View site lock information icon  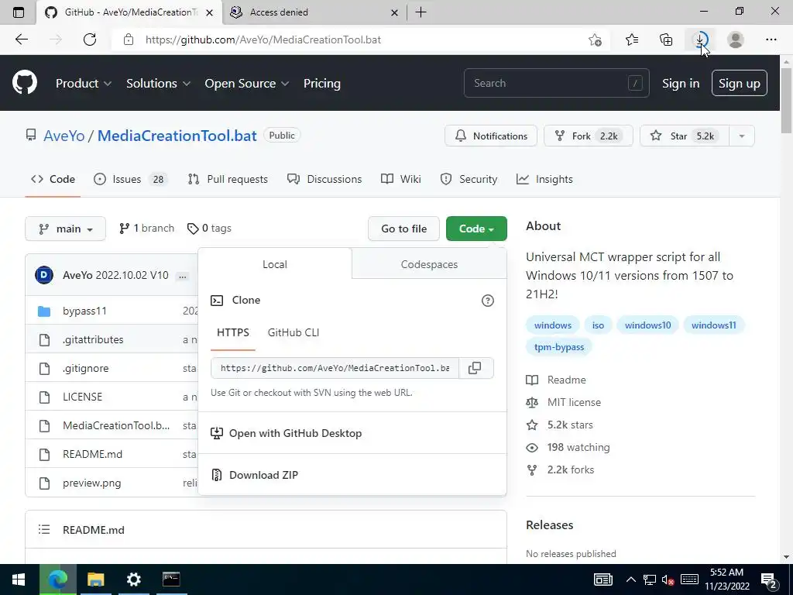[129, 40]
